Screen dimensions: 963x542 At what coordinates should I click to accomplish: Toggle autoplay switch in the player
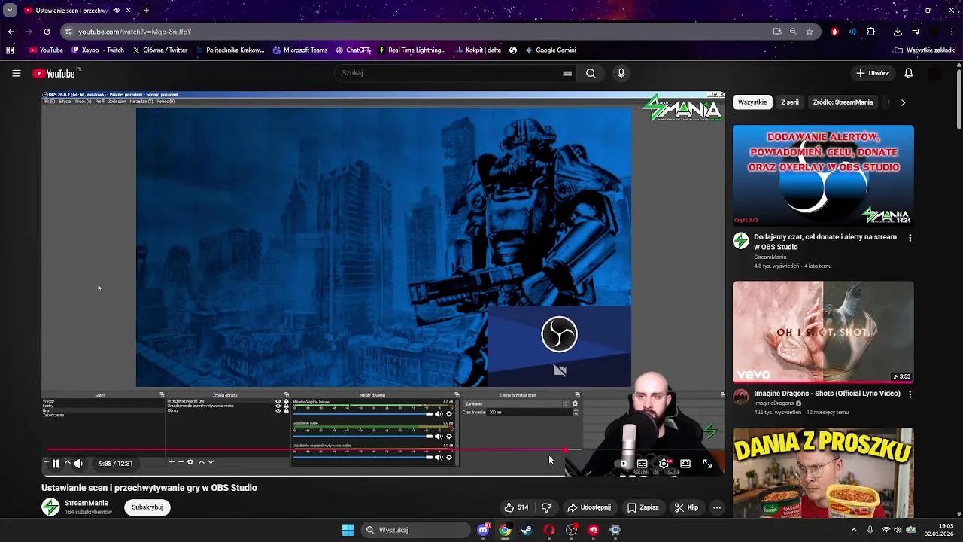coord(621,464)
